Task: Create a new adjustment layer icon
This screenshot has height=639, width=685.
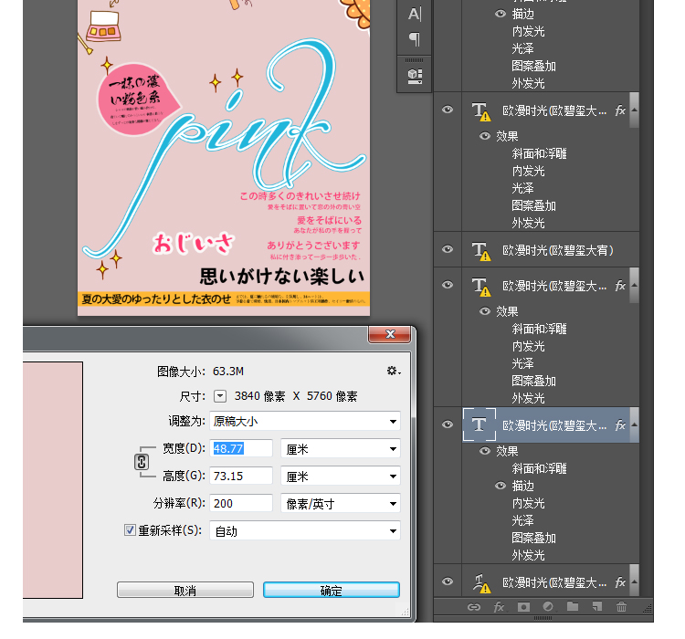Action: tap(548, 606)
